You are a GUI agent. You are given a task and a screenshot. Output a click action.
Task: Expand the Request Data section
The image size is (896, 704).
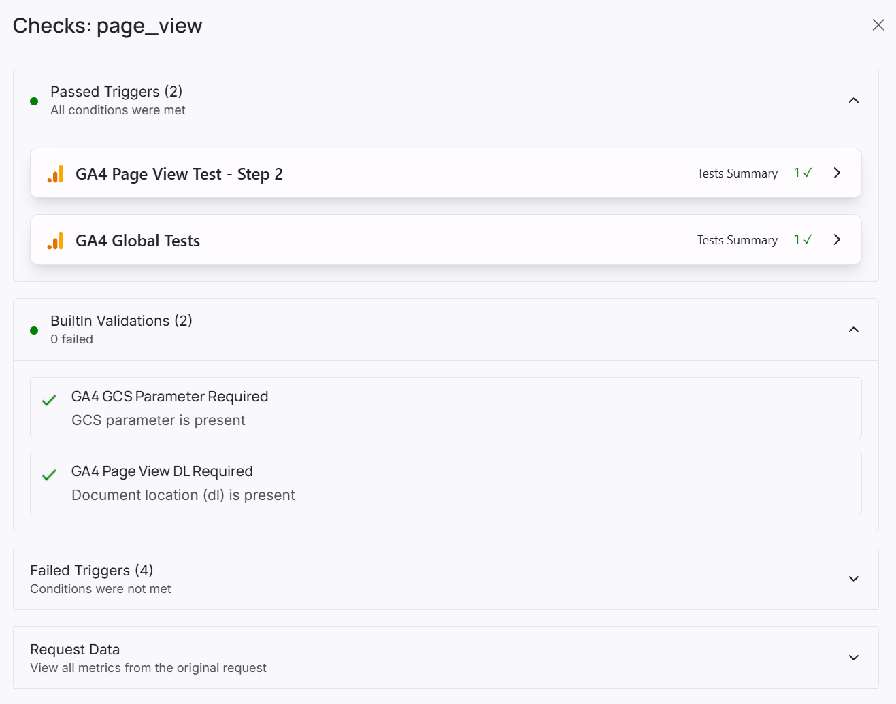point(854,658)
